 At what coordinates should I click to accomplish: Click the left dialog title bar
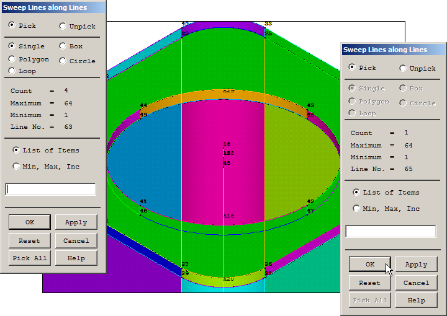[53, 7]
